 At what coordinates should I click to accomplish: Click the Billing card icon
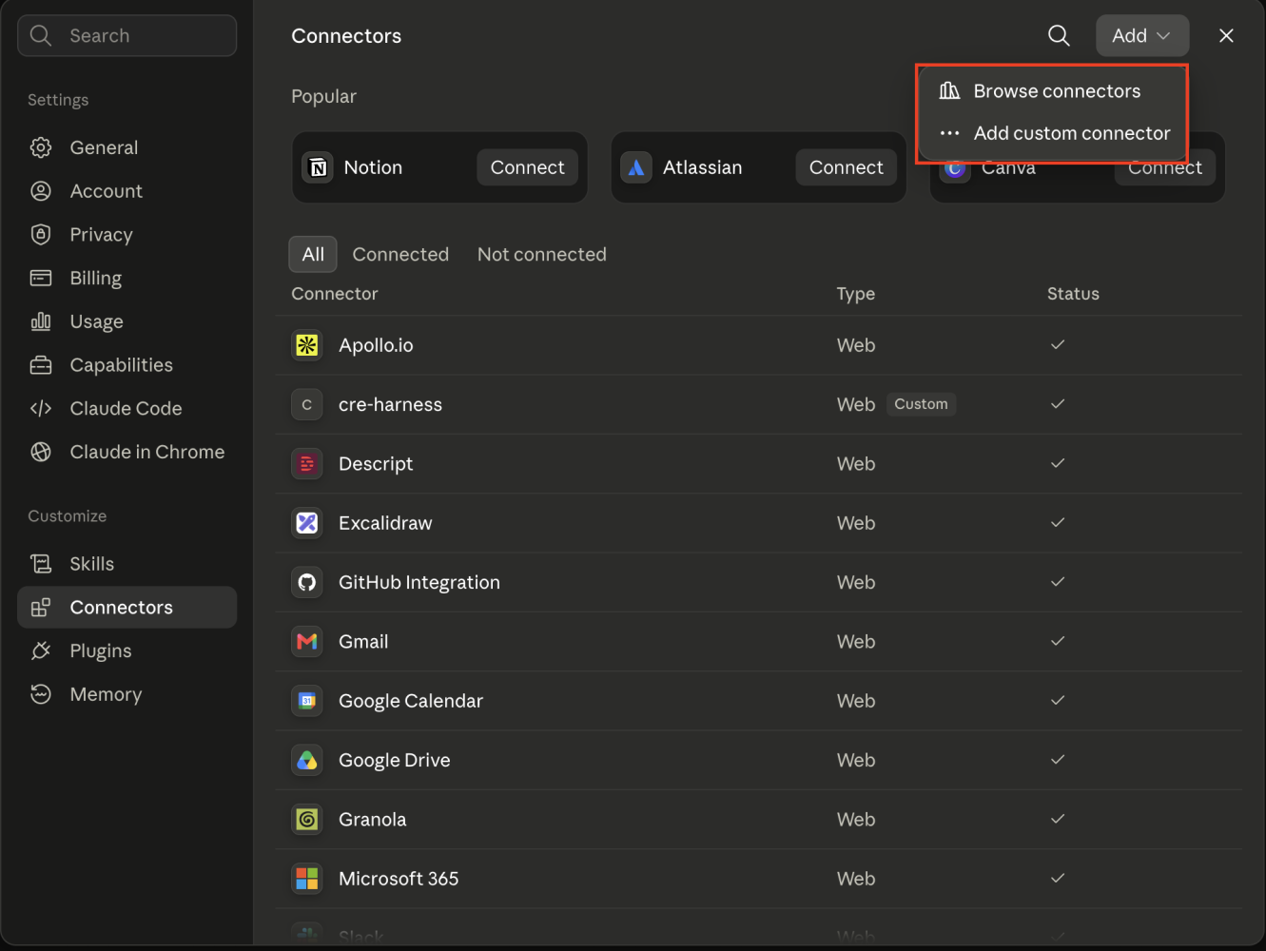[x=41, y=278]
